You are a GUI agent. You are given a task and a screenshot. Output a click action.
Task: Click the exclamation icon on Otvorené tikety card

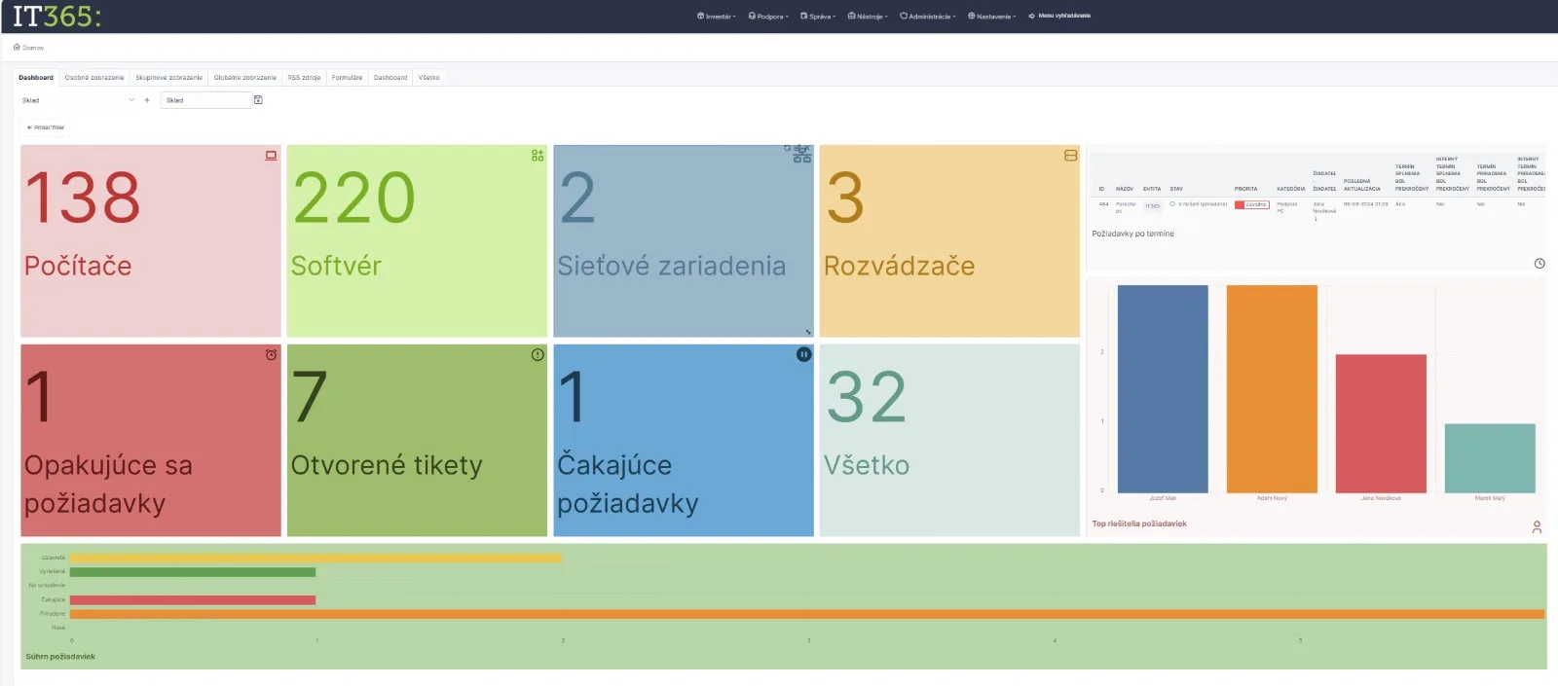click(538, 355)
